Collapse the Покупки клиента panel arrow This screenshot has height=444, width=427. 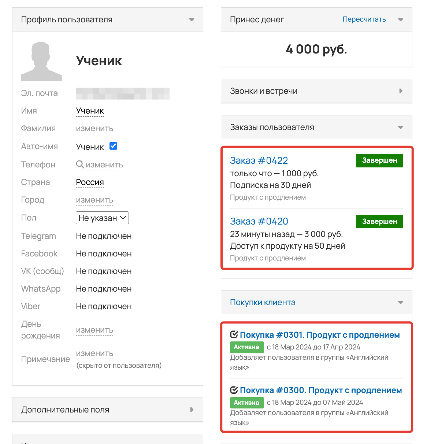(x=401, y=303)
